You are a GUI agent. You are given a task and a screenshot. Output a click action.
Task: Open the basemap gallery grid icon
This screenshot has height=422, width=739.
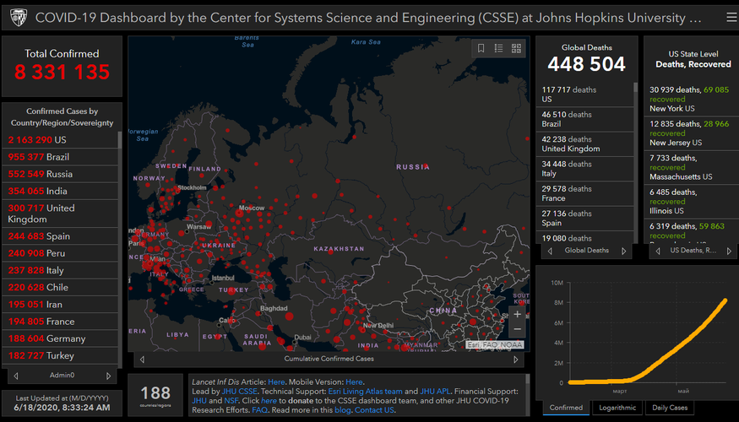click(x=516, y=49)
